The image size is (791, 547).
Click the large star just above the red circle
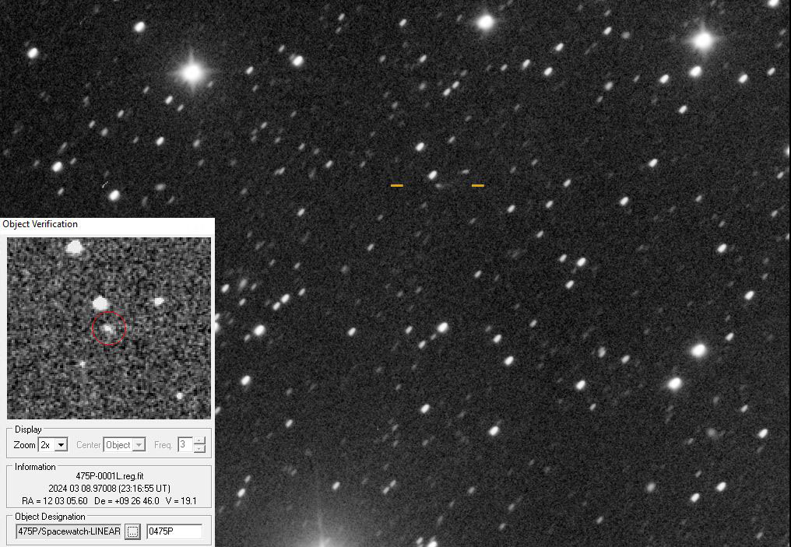point(100,303)
